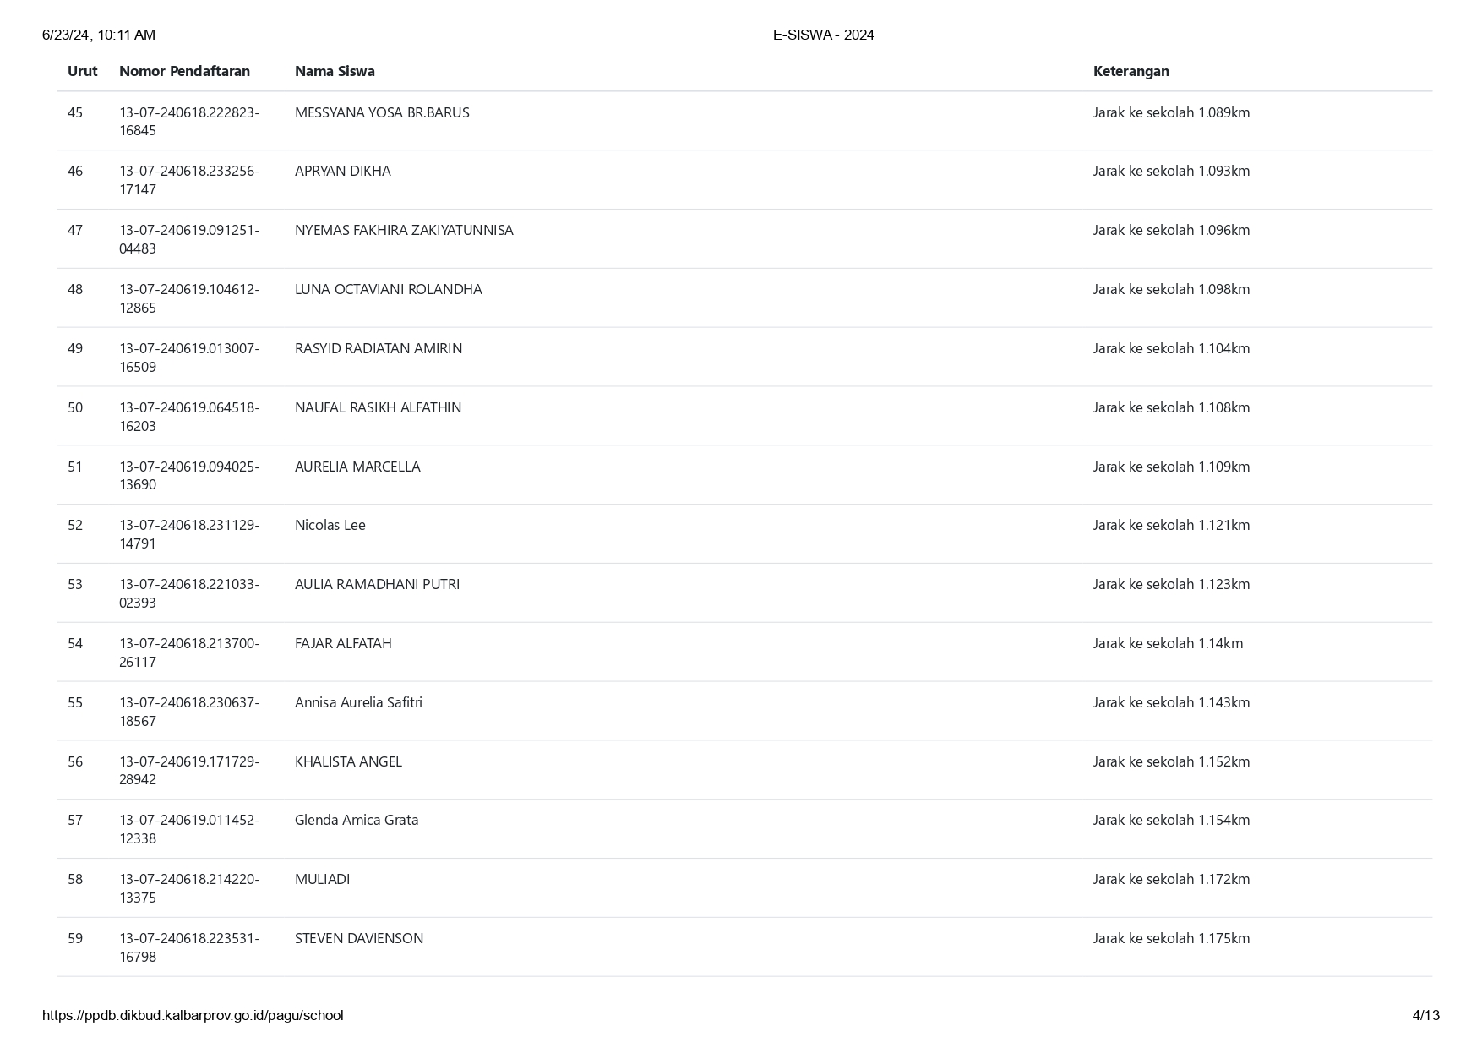1482x1048 pixels.
Task: Click the Nama Siswa column header
Action: [x=335, y=71]
